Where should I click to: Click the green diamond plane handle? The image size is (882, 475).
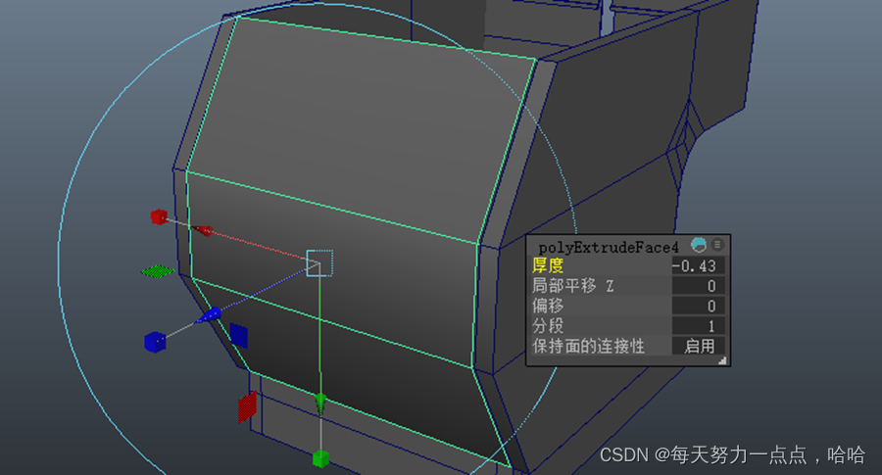[x=158, y=271]
